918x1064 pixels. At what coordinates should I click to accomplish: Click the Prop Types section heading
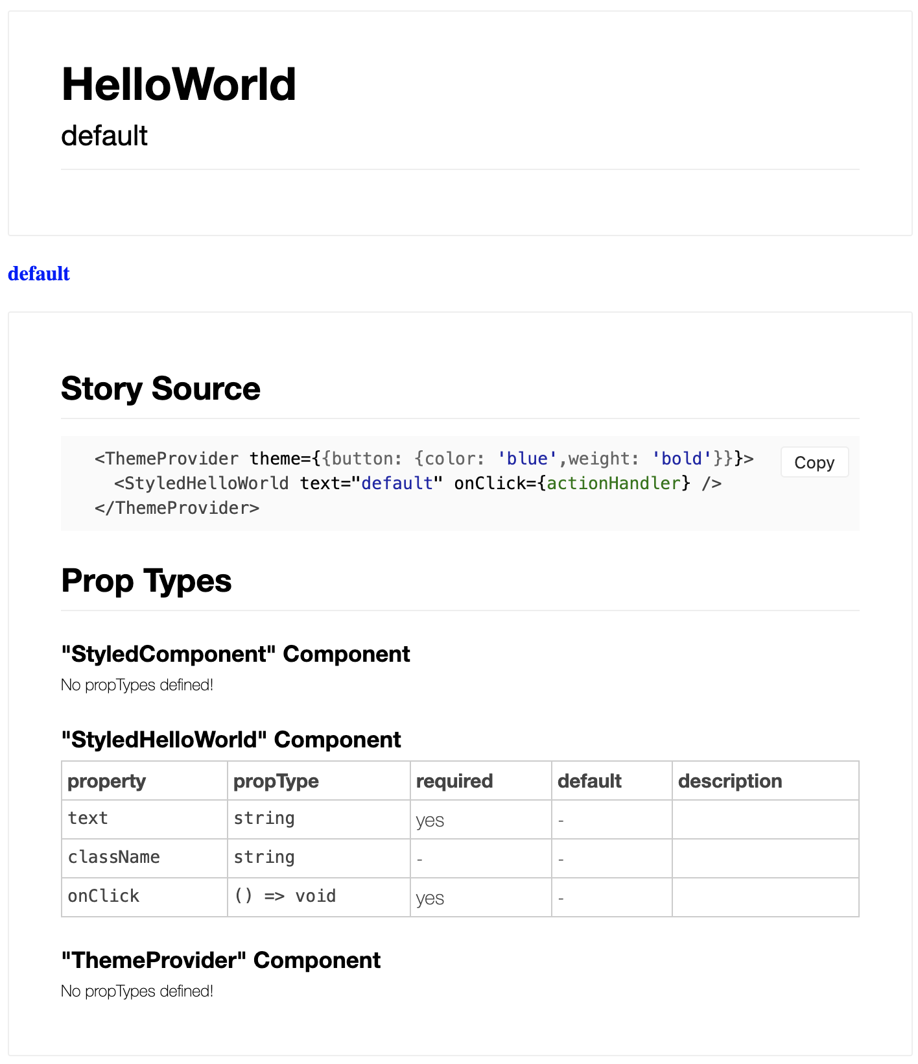(146, 581)
